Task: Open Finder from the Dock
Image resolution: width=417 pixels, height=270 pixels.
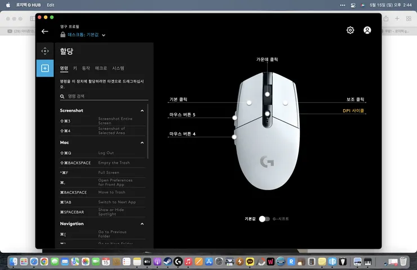Action: tap(14, 262)
